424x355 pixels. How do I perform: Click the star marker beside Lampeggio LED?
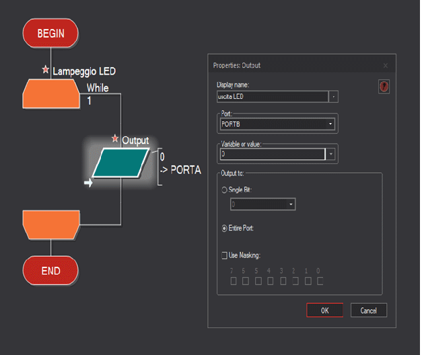click(46, 69)
